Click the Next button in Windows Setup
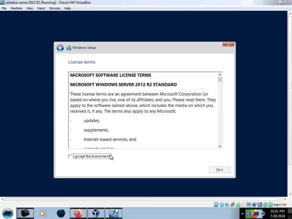292x219 pixels. [x=220, y=170]
